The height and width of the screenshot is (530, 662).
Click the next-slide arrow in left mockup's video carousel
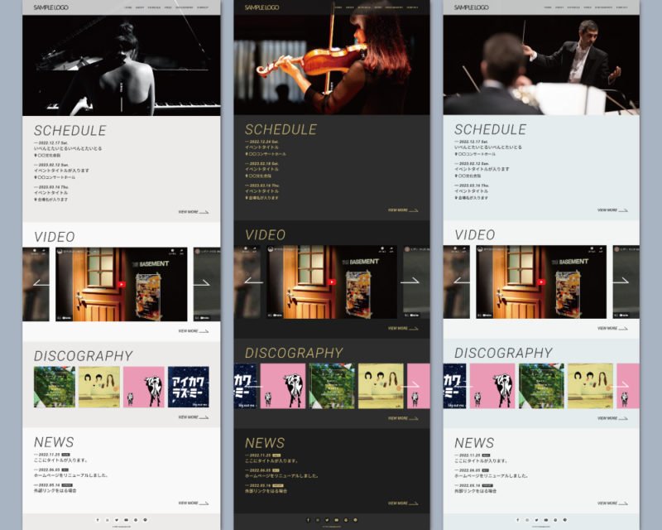point(202,284)
